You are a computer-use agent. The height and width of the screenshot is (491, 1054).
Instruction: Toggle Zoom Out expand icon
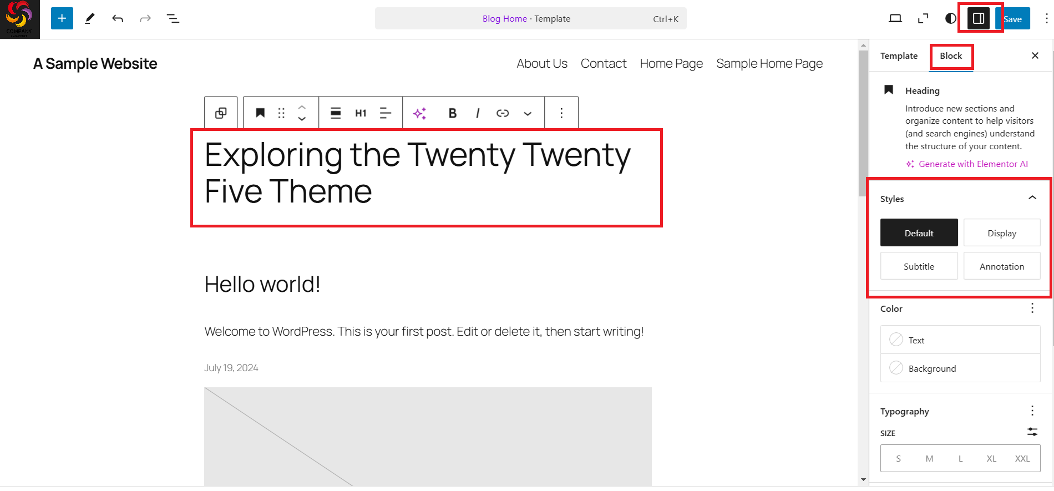pos(923,19)
